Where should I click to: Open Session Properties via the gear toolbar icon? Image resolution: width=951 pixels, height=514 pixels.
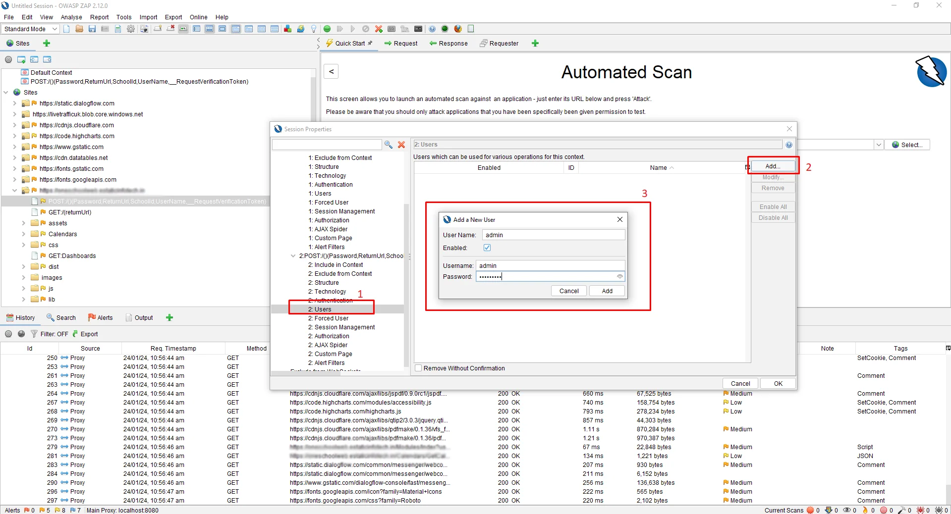click(x=131, y=29)
